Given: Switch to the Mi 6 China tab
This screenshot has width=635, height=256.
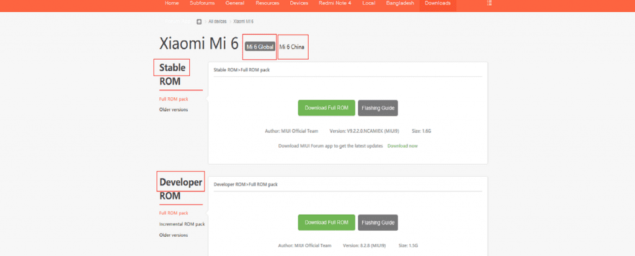Looking at the screenshot, I should point(291,47).
